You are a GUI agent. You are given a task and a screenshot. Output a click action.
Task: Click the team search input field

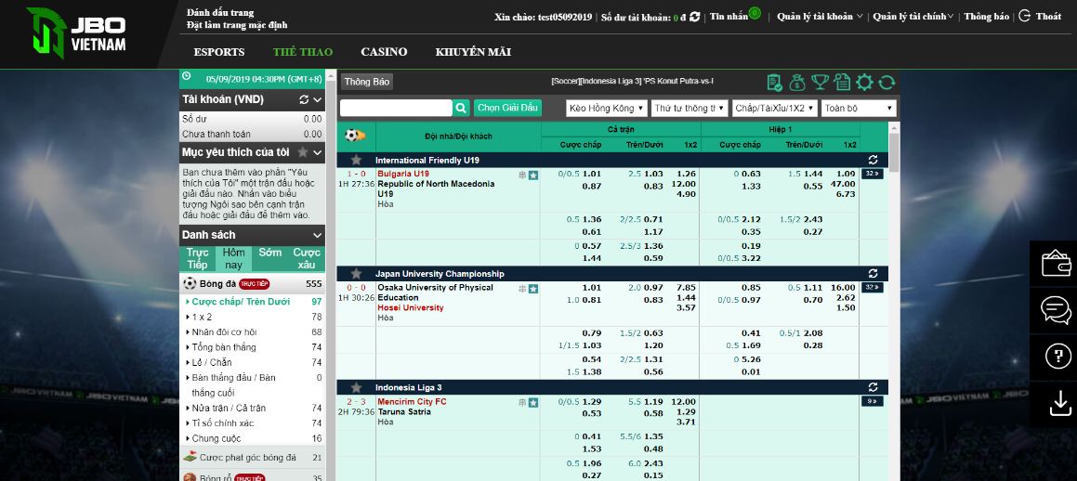tap(396, 108)
